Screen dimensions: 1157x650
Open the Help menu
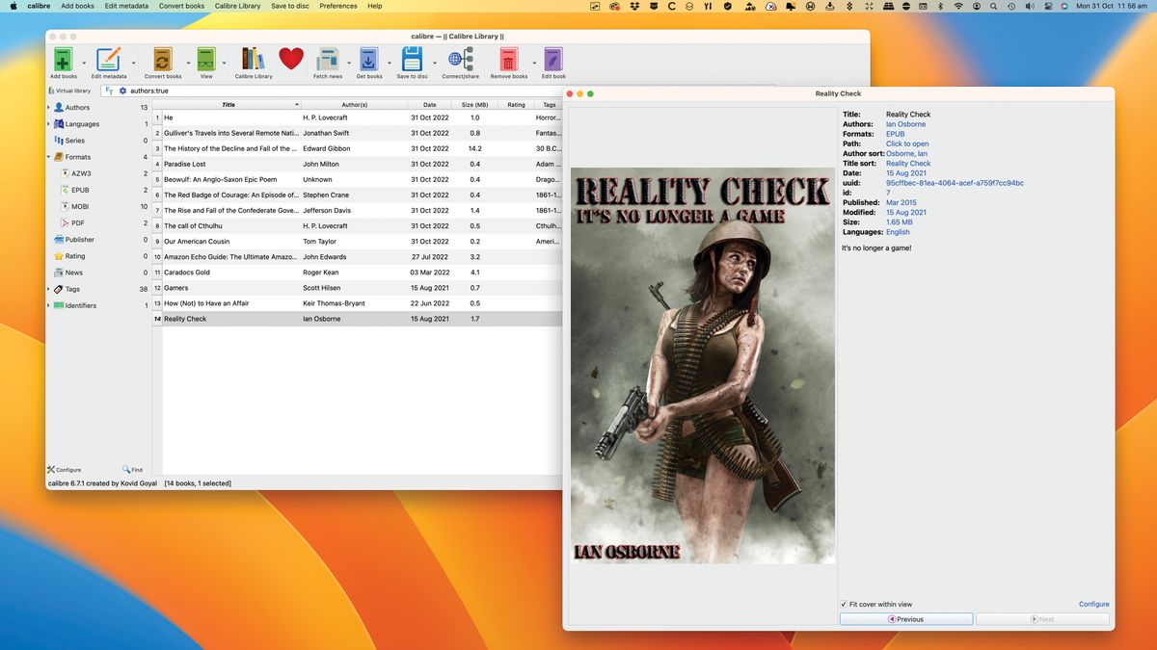pyautogui.click(x=374, y=6)
